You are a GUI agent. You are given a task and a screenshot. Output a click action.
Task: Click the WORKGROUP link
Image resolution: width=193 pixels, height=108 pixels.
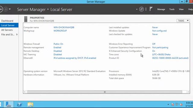click(60, 31)
